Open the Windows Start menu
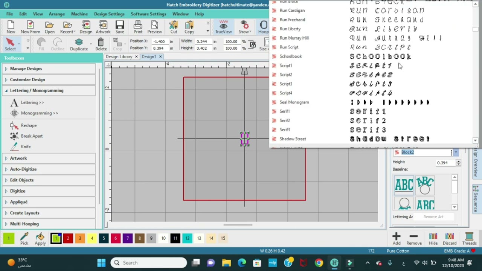Image resolution: width=482 pixels, height=271 pixels. click(101, 263)
